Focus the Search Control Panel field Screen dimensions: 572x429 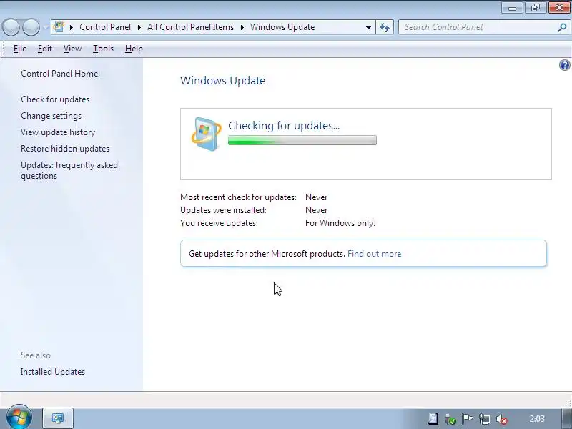pos(478,27)
